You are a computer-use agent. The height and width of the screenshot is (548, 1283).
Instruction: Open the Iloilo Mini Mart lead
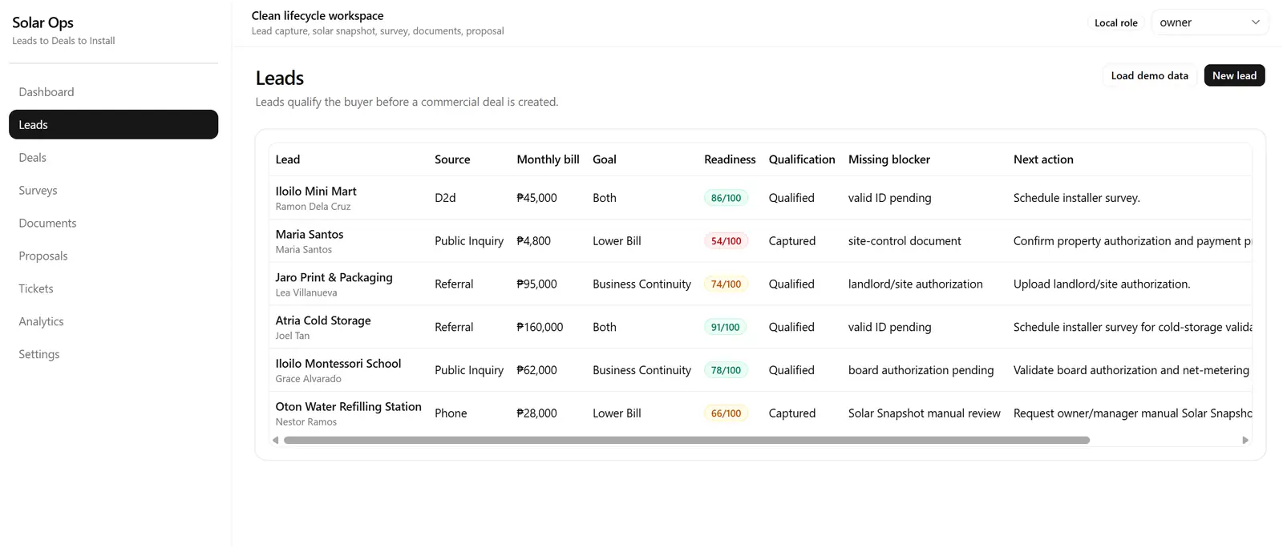tap(316, 191)
